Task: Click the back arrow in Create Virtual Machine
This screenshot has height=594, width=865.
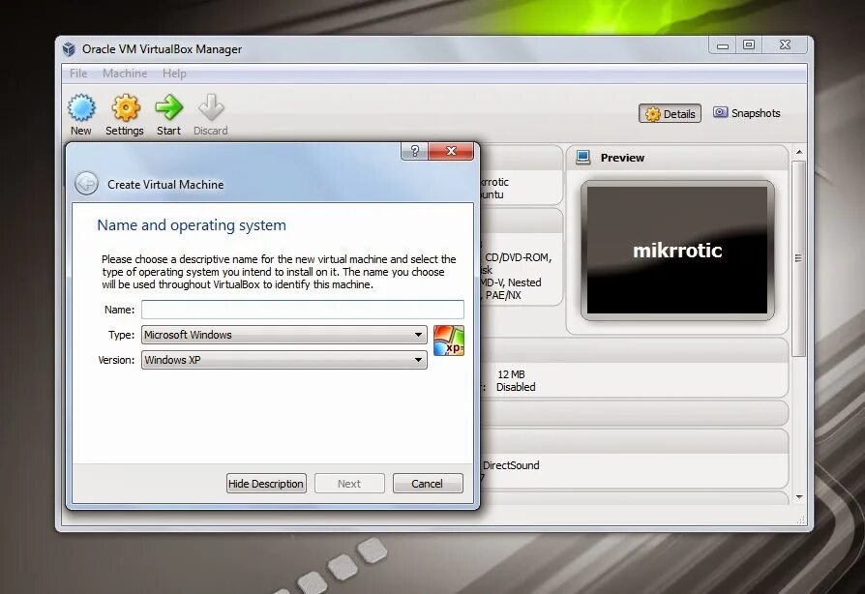Action: [87, 184]
